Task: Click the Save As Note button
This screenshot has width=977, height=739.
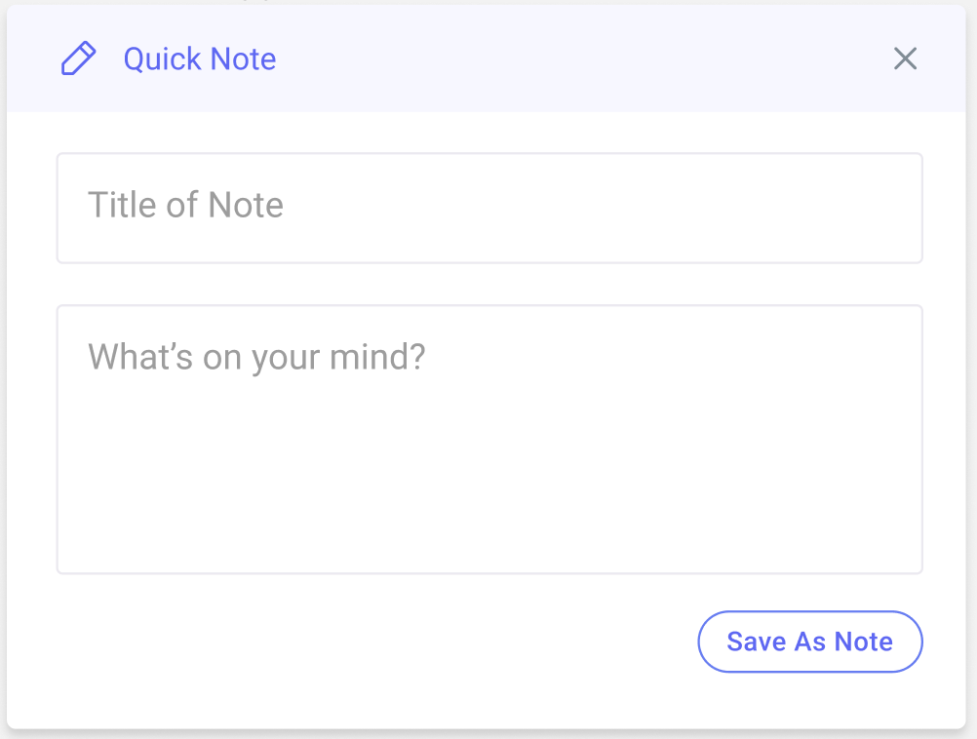Action: coord(809,642)
